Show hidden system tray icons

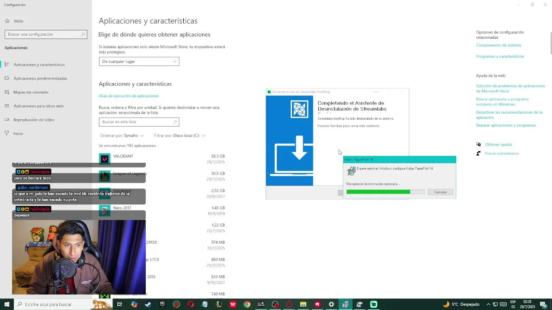[x=489, y=304]
